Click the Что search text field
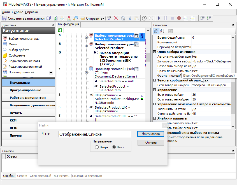This screenshot has height=185, width=237. click(95, 134)
